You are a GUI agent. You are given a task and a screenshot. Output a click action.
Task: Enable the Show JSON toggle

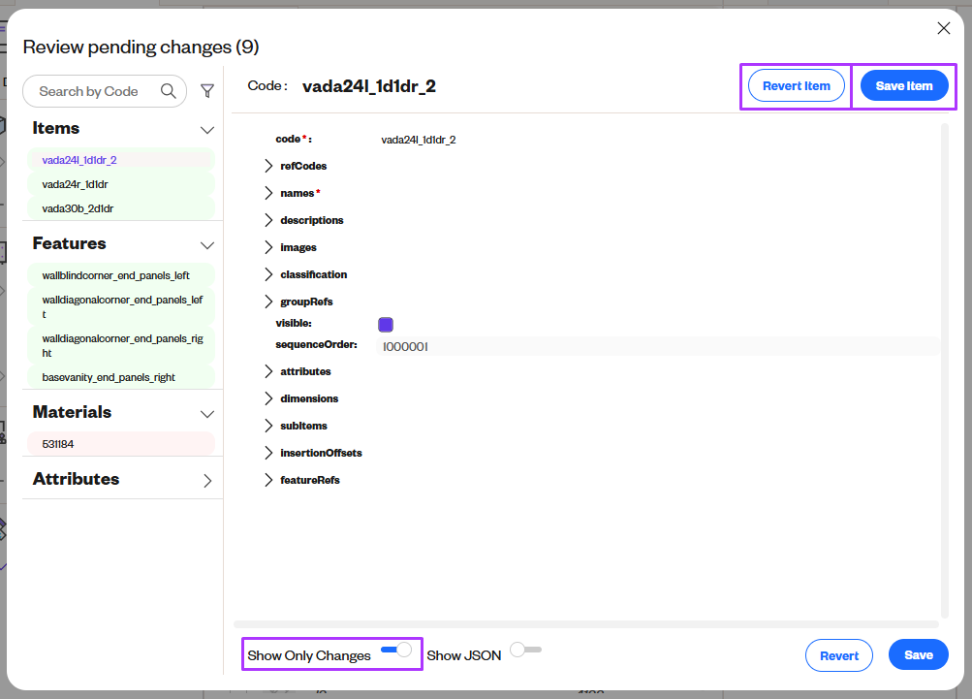tap(525, 651)
